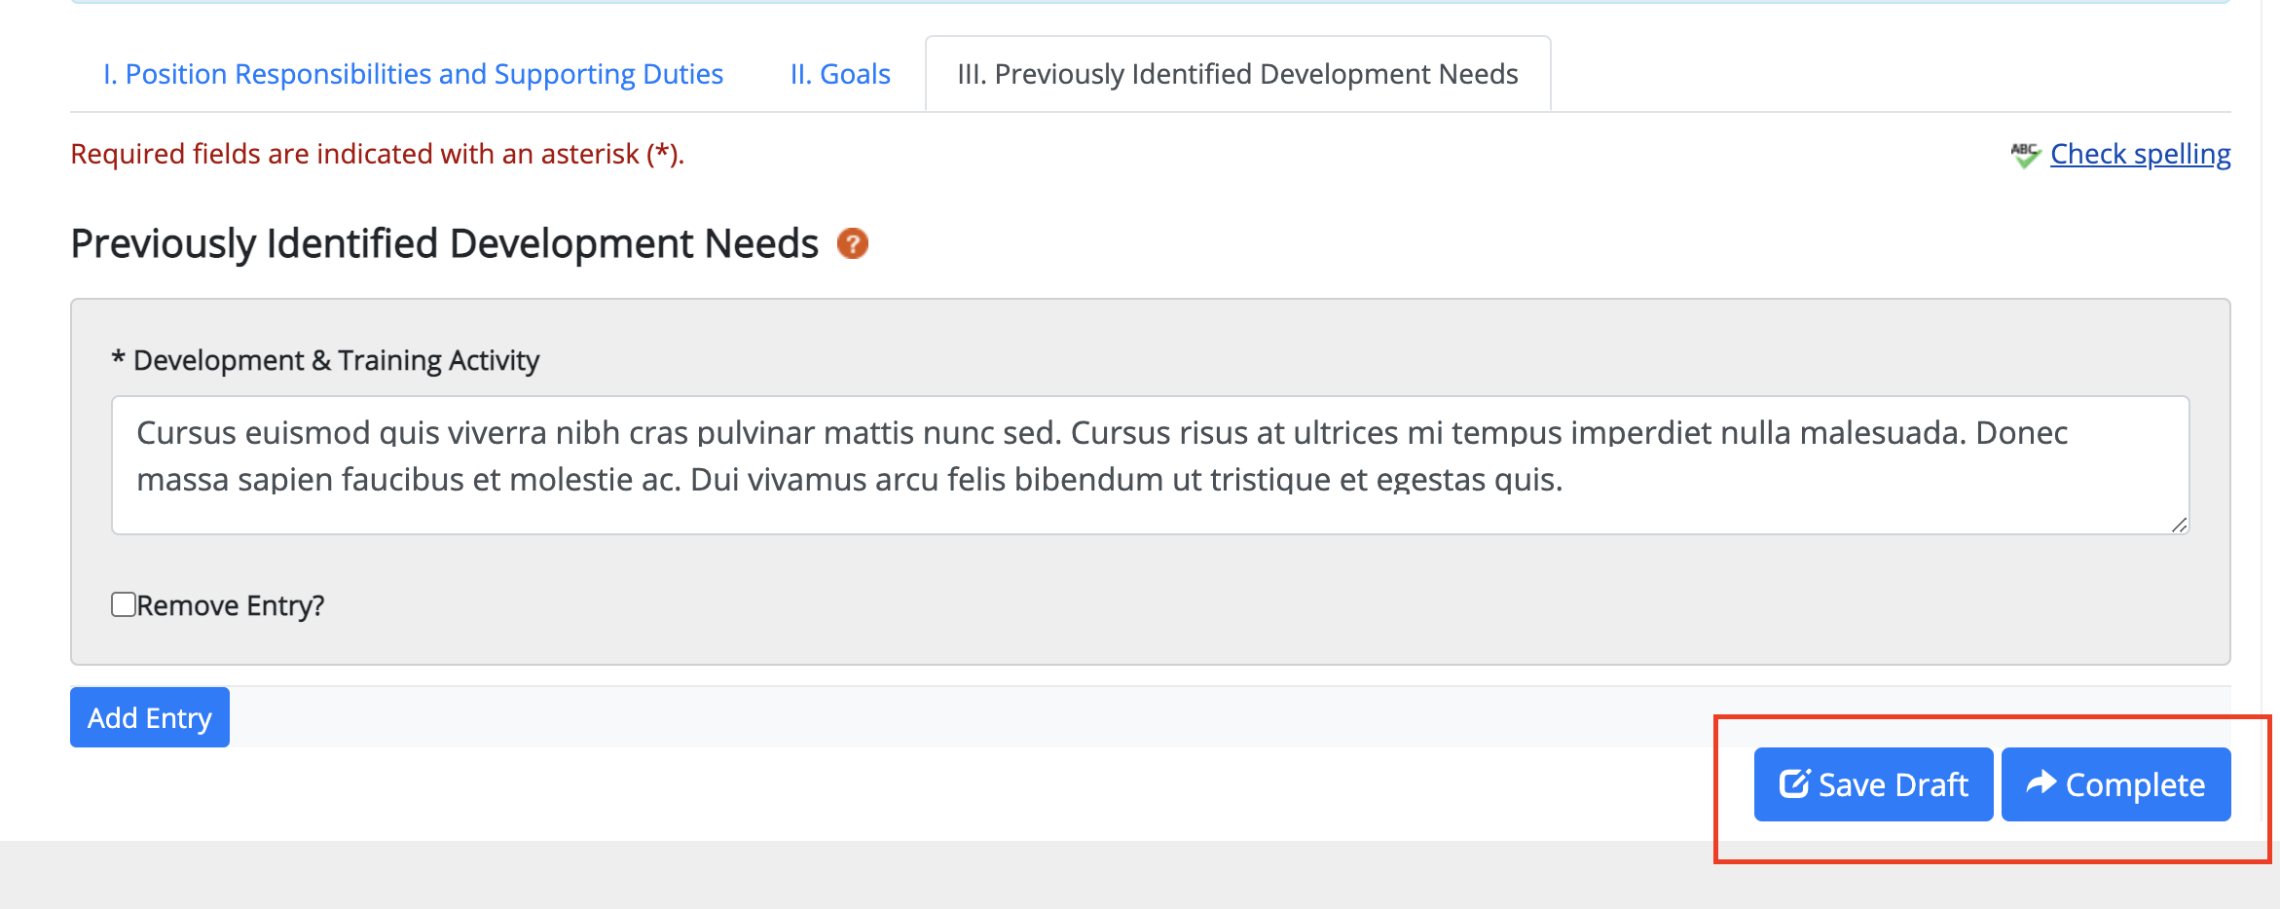This screenshot has width=2280, height=909.
Task: Click the Remove Entry? label text
Action: [x=231, y=605]
